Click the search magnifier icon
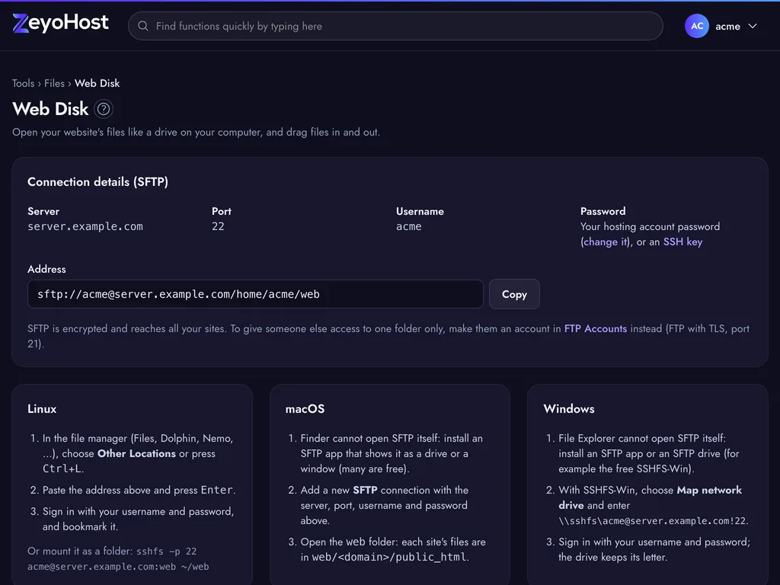This screenshot has height=585, width=780. coord(142,26)
